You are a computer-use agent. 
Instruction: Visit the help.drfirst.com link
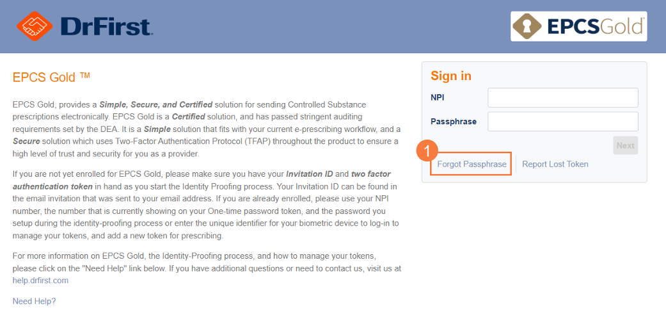point(40,280)
